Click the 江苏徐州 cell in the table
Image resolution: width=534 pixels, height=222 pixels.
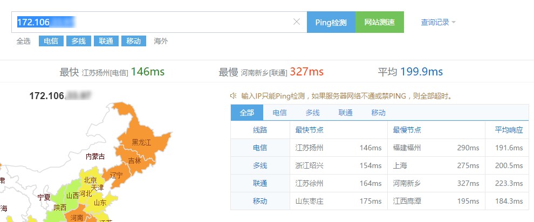click(309, 183)
